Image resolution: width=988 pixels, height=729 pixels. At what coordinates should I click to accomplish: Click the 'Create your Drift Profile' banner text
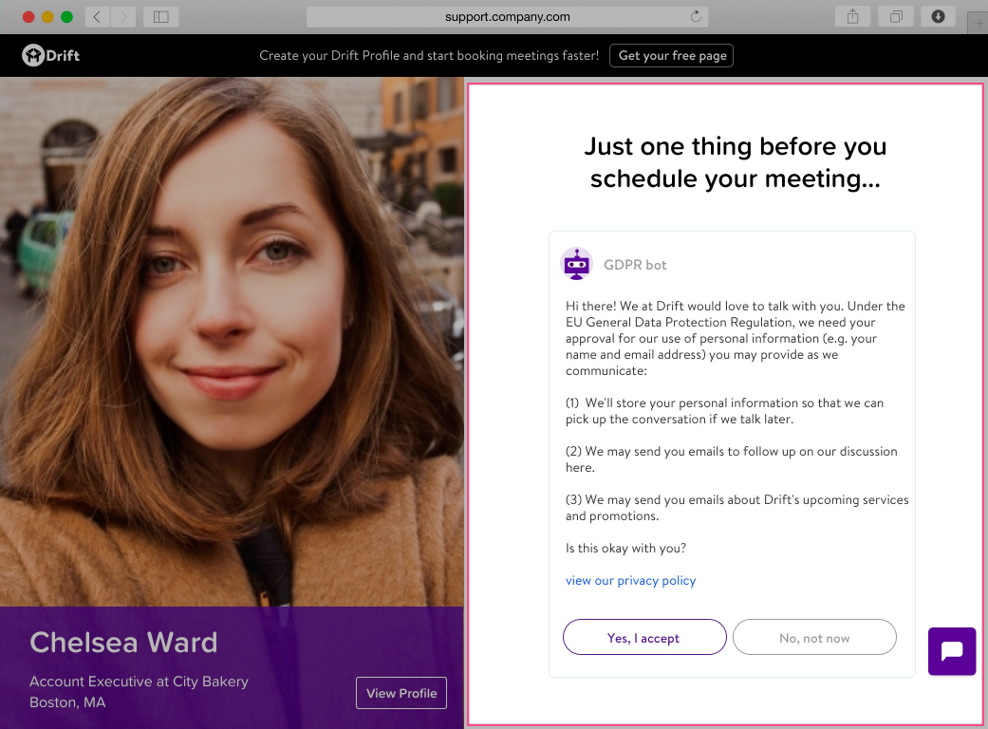(x=429, y=55)
